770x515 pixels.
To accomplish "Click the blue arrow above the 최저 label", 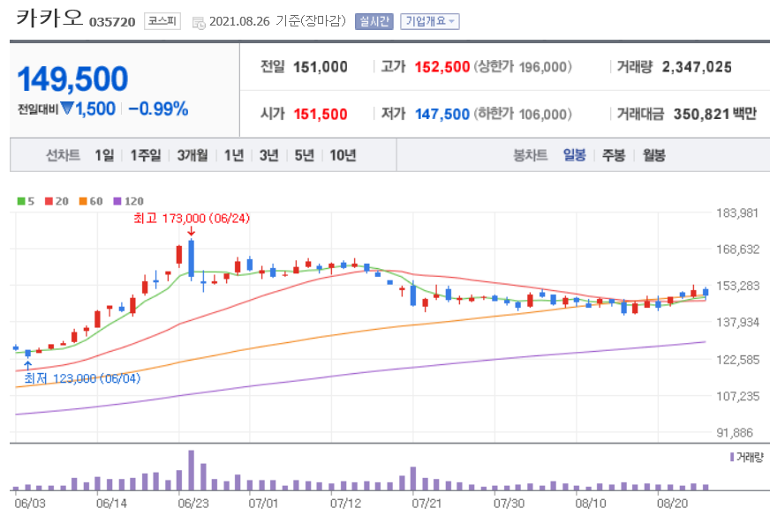I will (28, 366).
